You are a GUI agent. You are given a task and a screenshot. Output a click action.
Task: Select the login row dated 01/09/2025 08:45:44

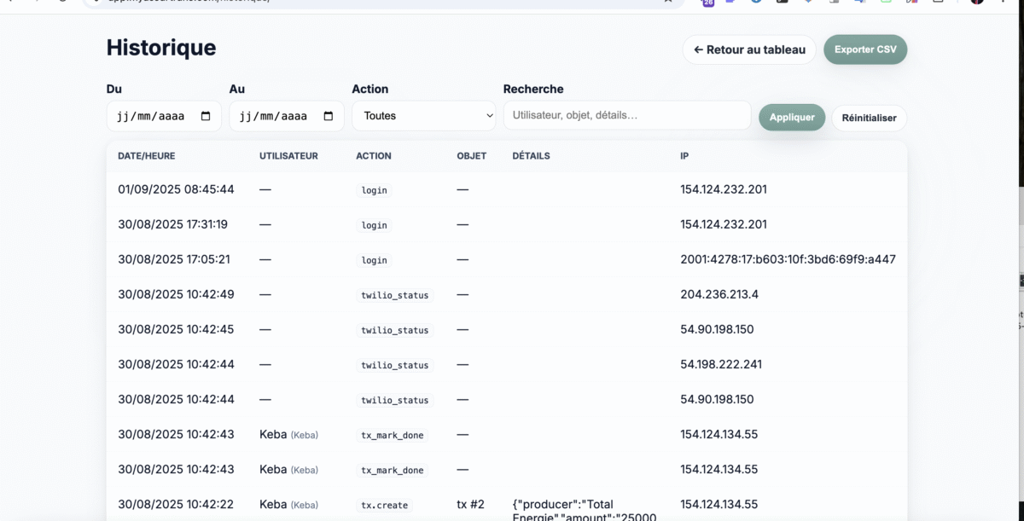click(x=506, y=189)
